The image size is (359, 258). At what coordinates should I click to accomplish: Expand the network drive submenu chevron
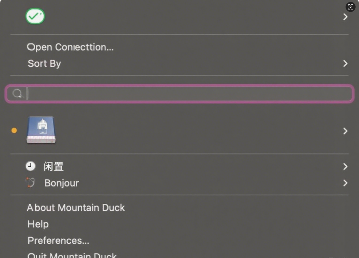pos(345,131)
